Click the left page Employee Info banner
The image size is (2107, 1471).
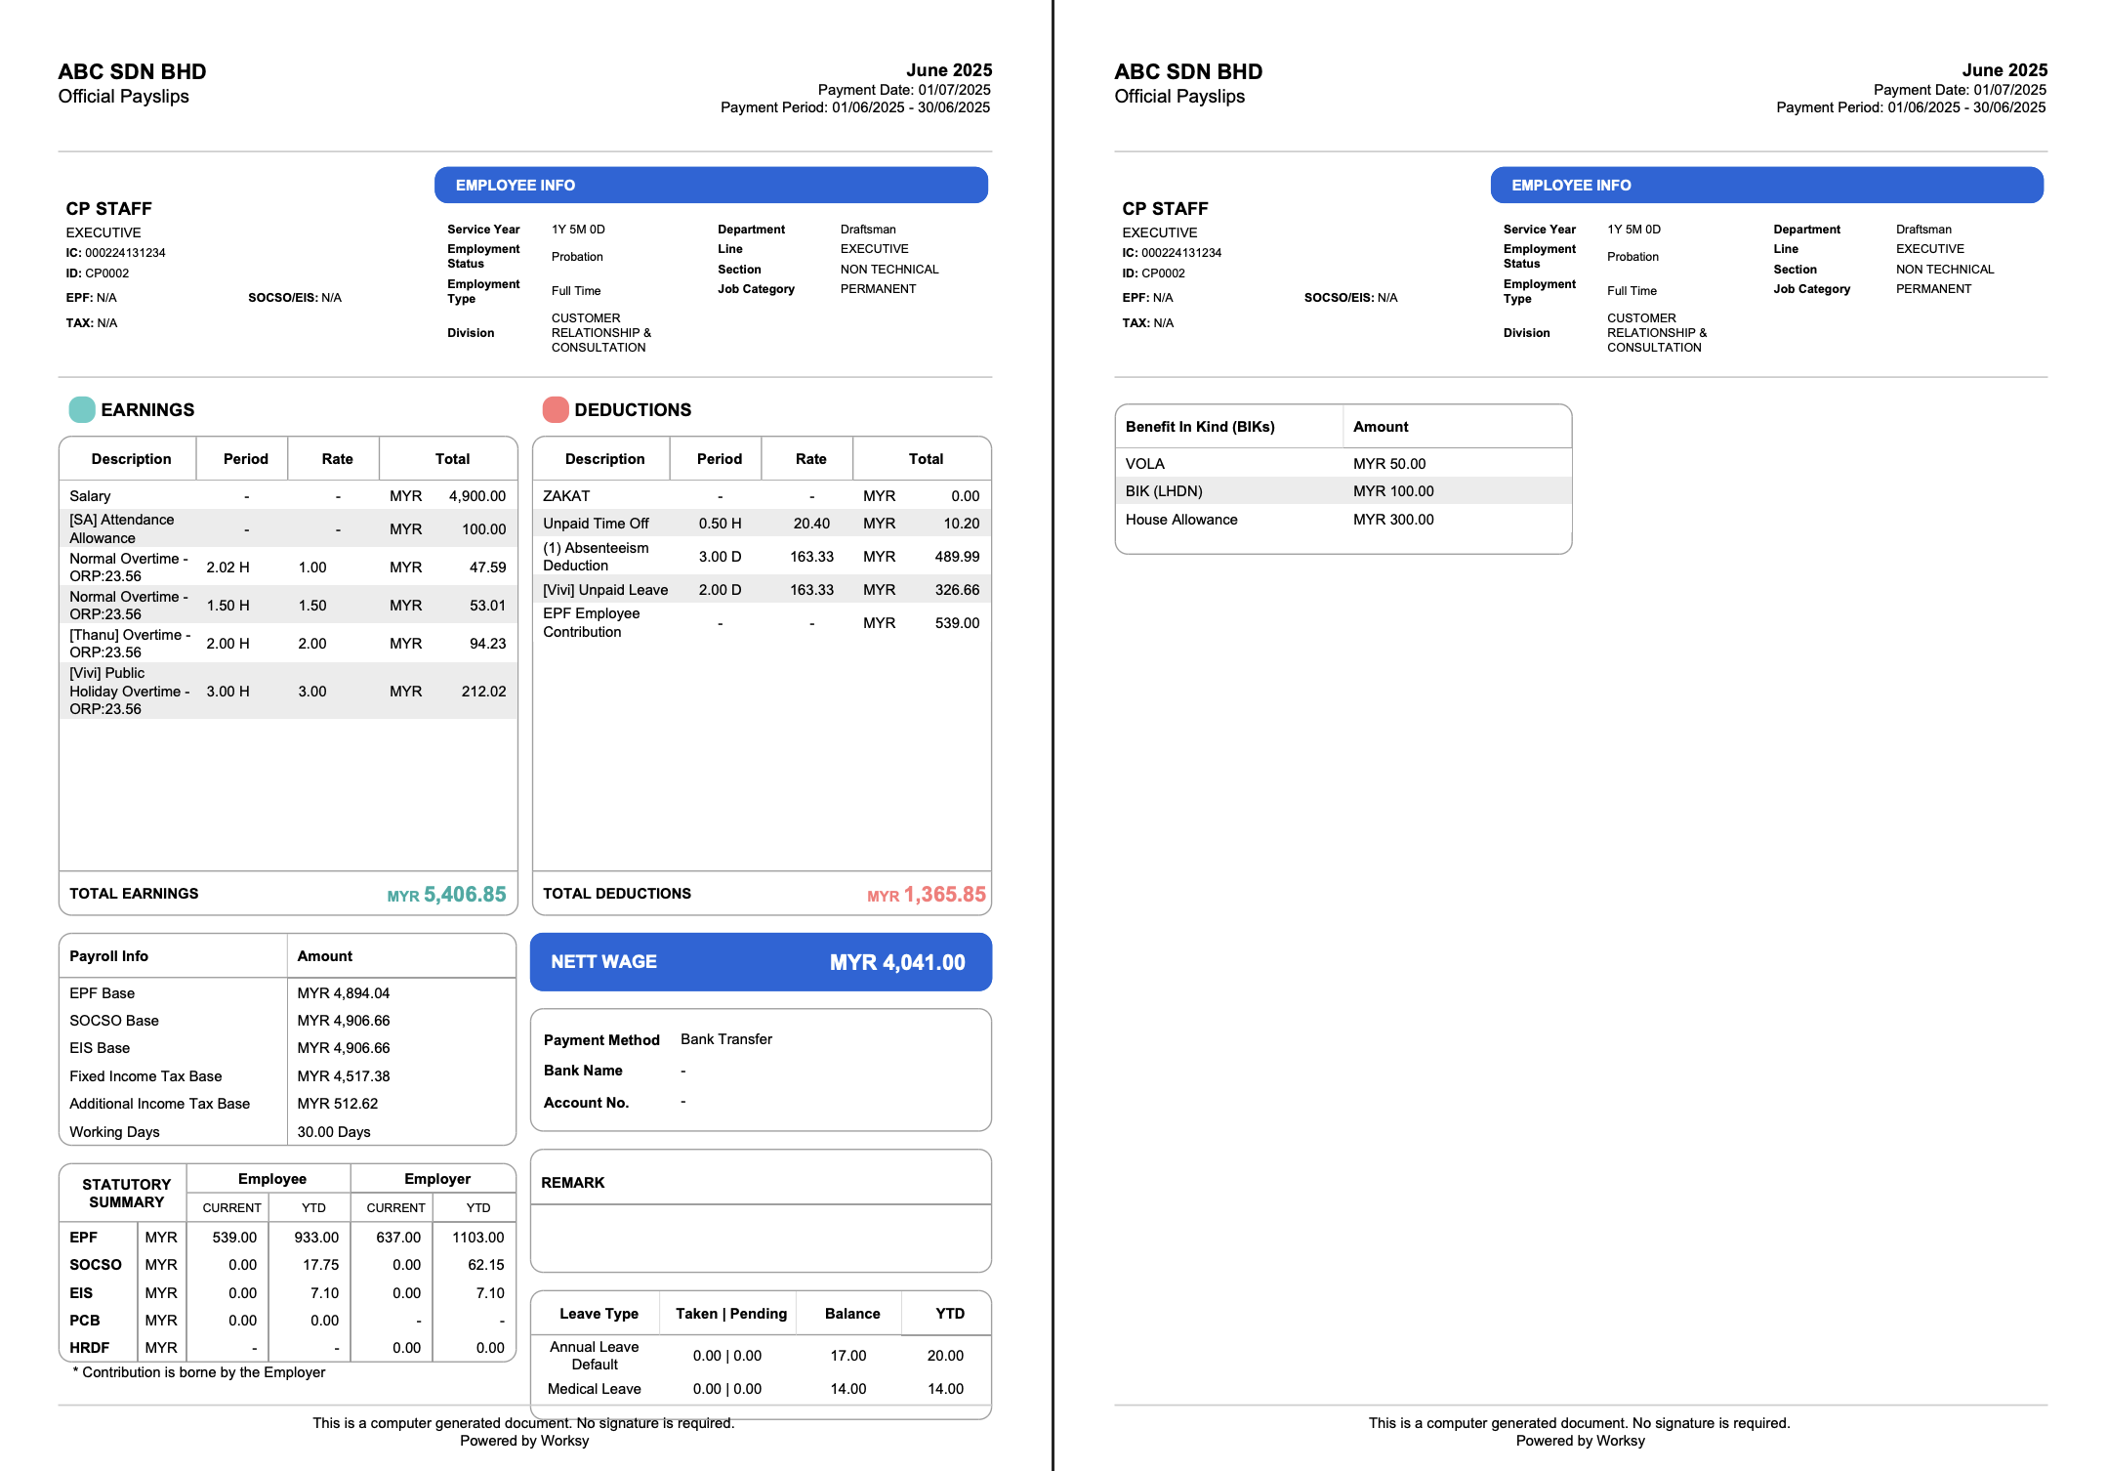click(x=711, y=185)
